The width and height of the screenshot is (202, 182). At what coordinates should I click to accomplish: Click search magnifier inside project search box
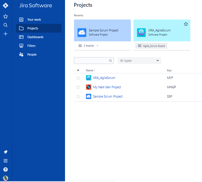pos(110,61)
